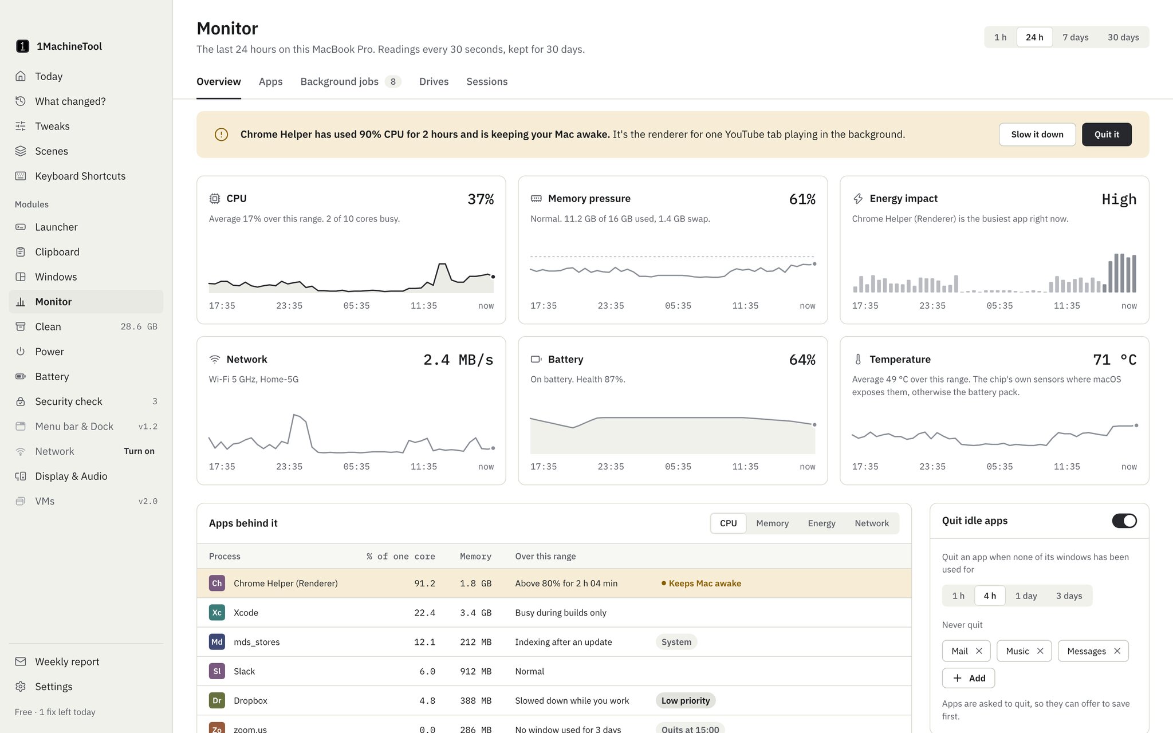This screenshot has height=733, width=1173.
Task: Click the Quit it button
Action: coord(1107,135)
